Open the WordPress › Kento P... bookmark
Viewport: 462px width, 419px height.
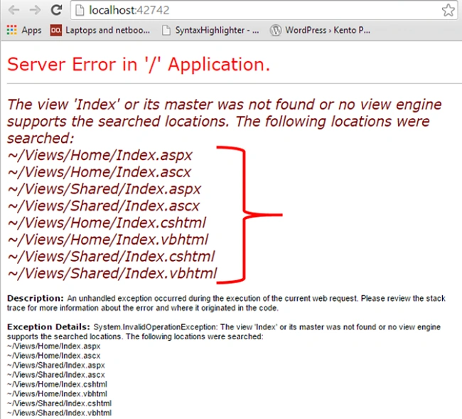(x=328, y=30)
